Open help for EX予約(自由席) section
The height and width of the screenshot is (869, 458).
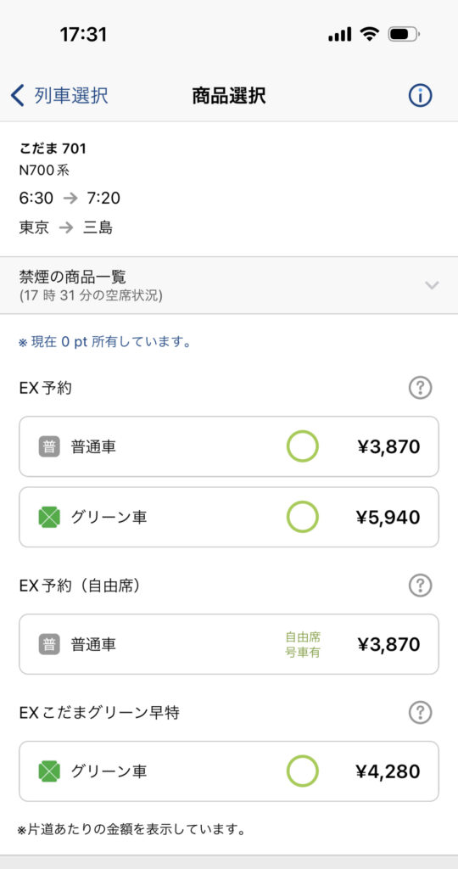coord(420,585)
